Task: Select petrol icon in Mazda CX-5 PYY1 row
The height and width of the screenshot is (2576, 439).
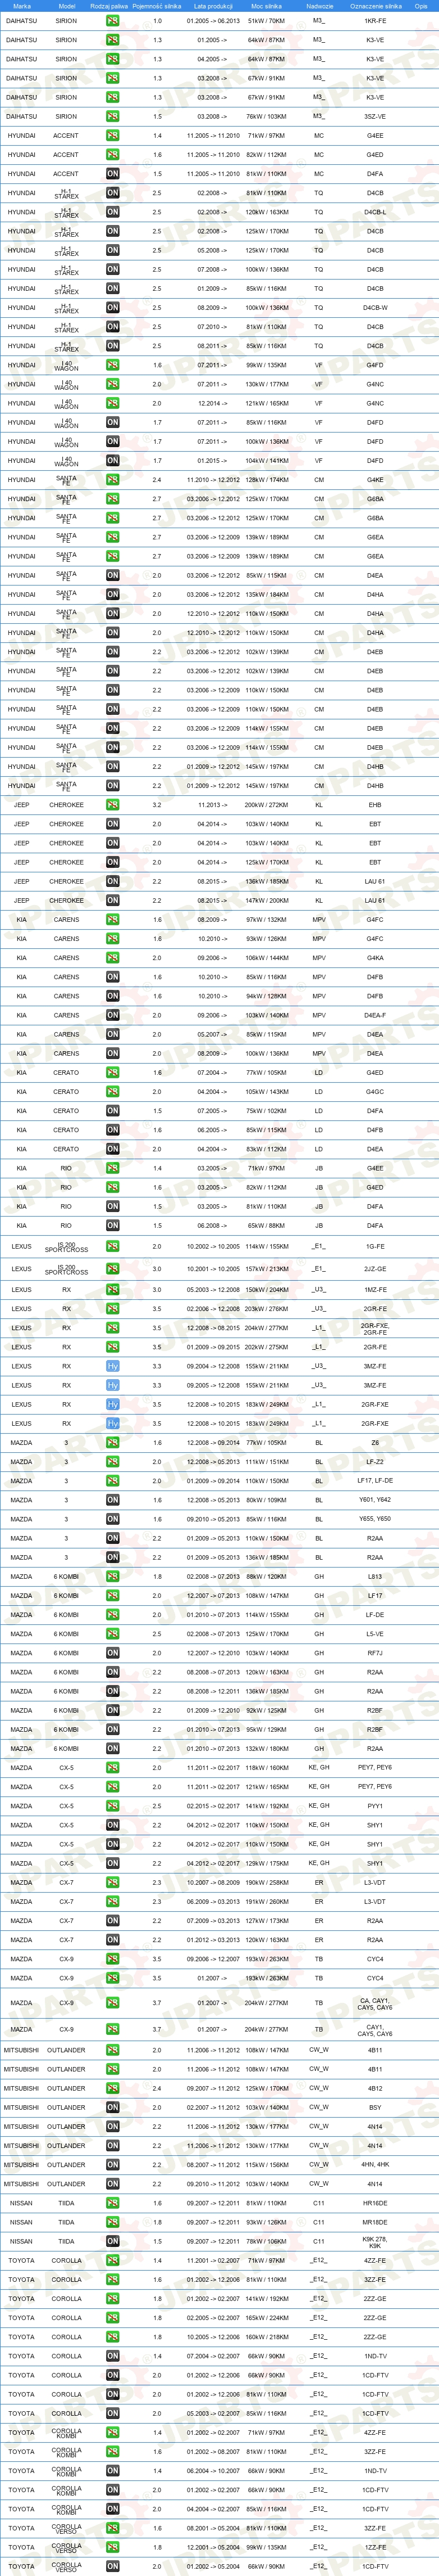Action: (113, 1806)
